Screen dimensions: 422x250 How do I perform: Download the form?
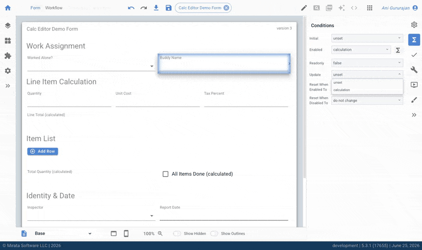[x=156, y=8]
